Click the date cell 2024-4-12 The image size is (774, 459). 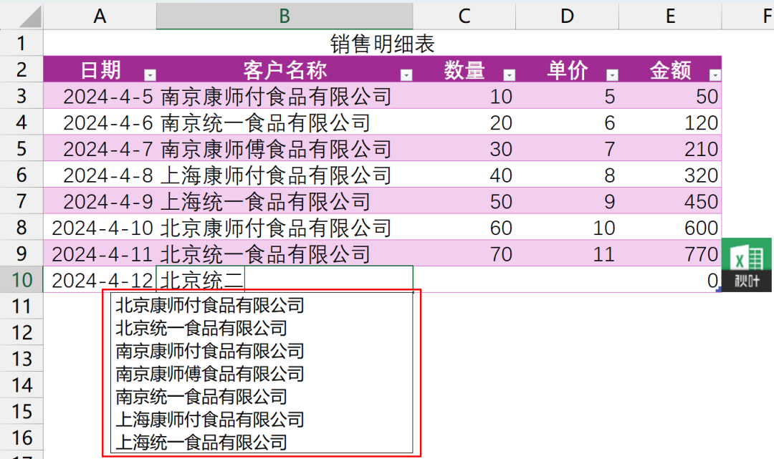click(x=100, y=279)
